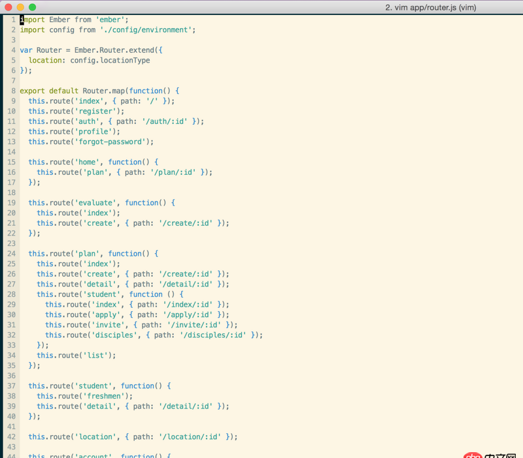Click the 'freshmen' route string
The height and width of the screenshot is (458, 523).
tap(104, 396)
